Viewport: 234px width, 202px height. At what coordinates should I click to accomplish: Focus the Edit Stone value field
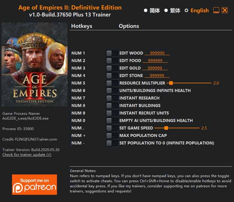click(157, 76)
